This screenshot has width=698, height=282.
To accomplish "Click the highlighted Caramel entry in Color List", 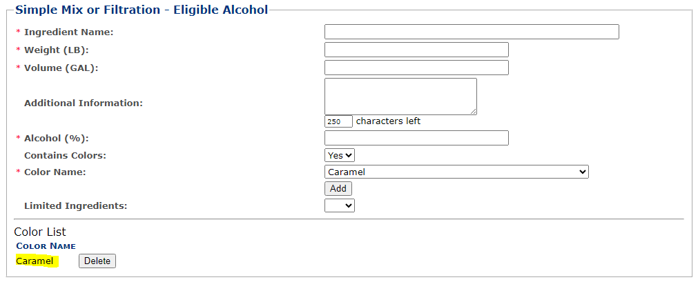I will (35, 261).
